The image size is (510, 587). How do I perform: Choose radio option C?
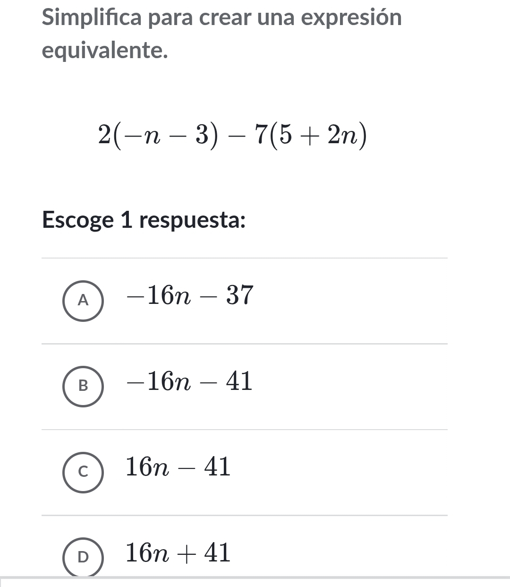pos(83,472)
